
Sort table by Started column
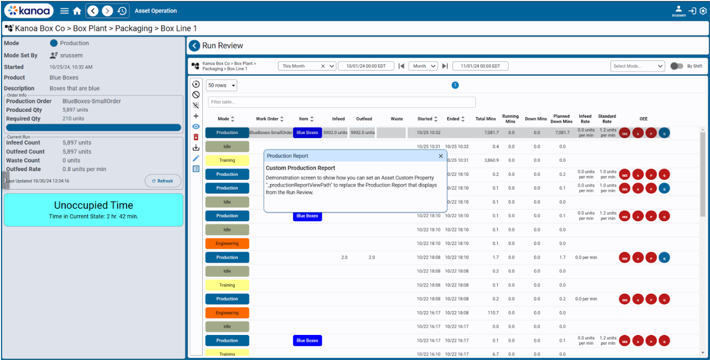(428, 119)
